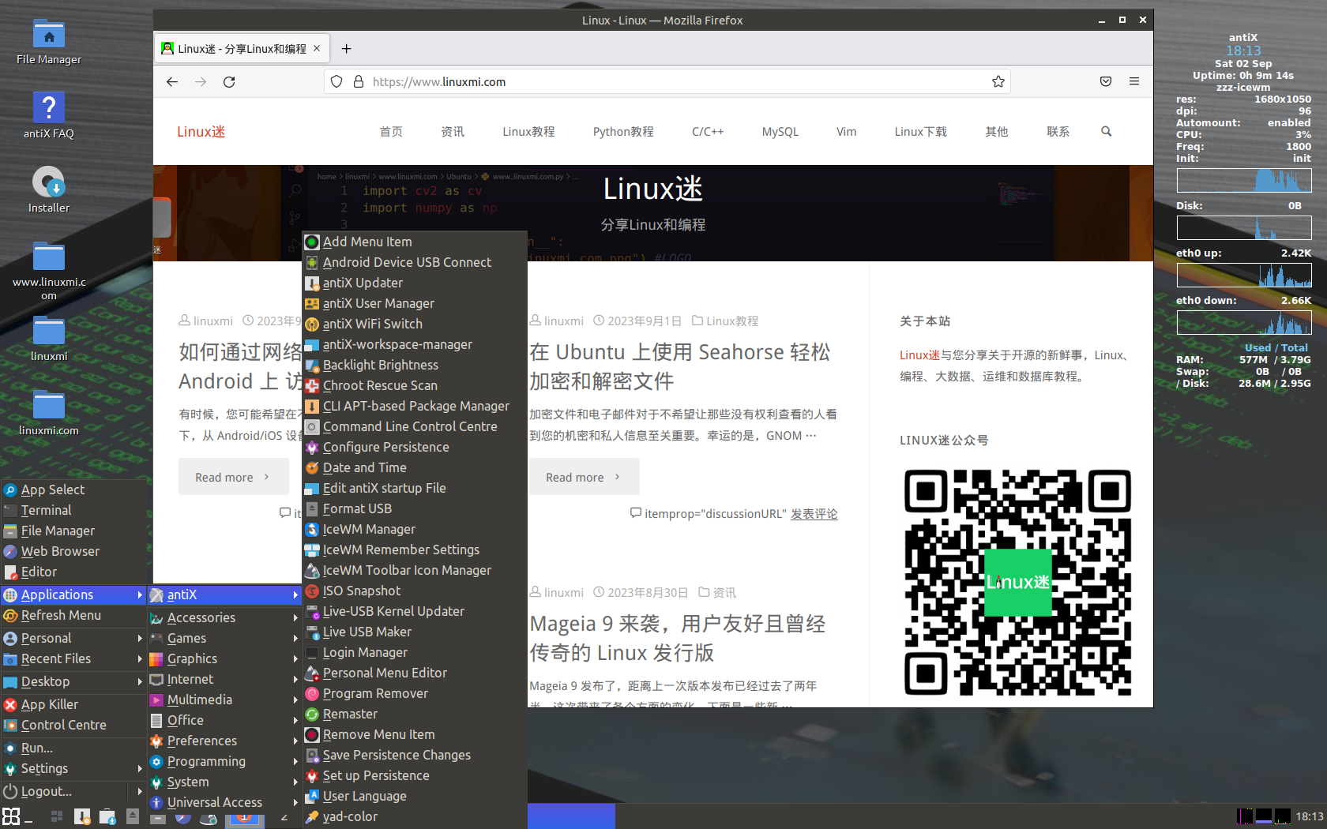Expand the Games submenu
The width and height of the screenshot is (1327, 829).
pos(225,638)
